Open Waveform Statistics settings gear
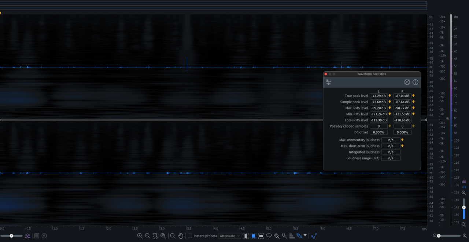Image resolution: width=469 pixels, height=242 pixels. (x=407, y=82)
